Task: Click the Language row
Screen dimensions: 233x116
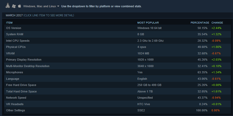Action: (12, 79)
